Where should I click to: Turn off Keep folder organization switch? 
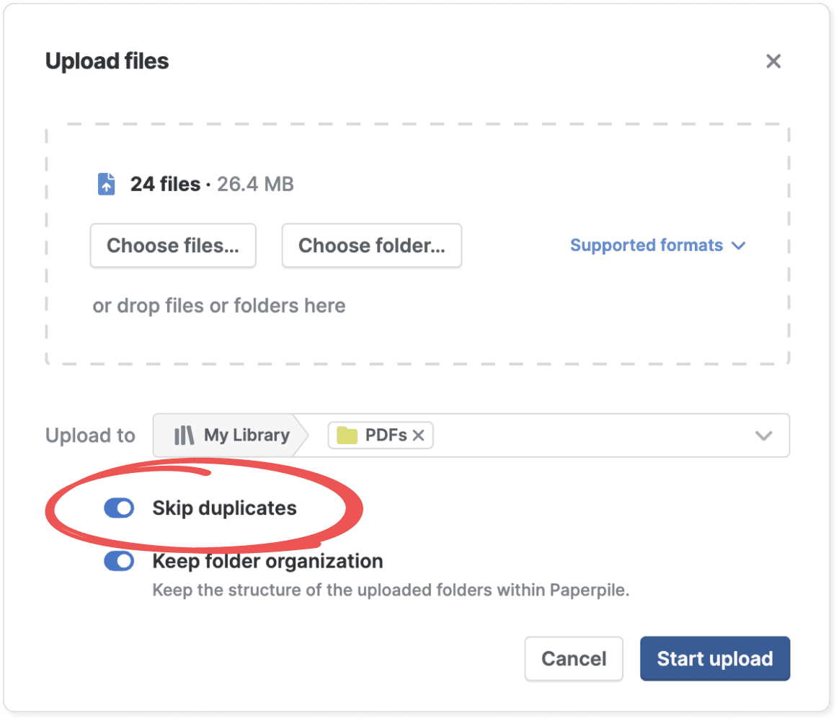click(119, 561)
